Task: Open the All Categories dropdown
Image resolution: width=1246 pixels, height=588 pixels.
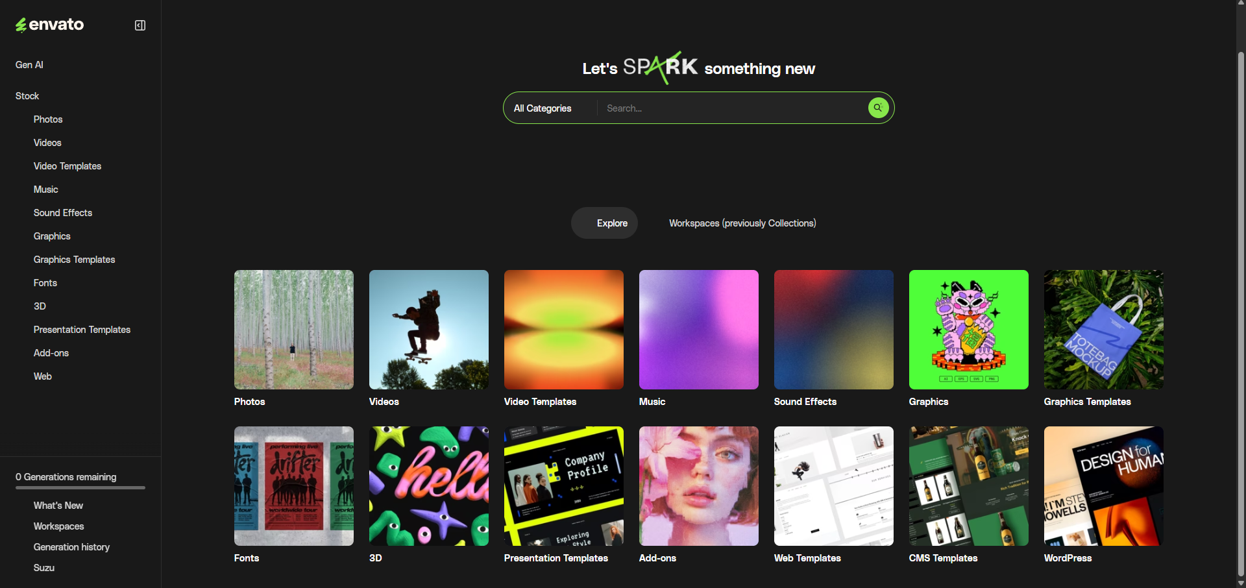Action: click(543, 108)
